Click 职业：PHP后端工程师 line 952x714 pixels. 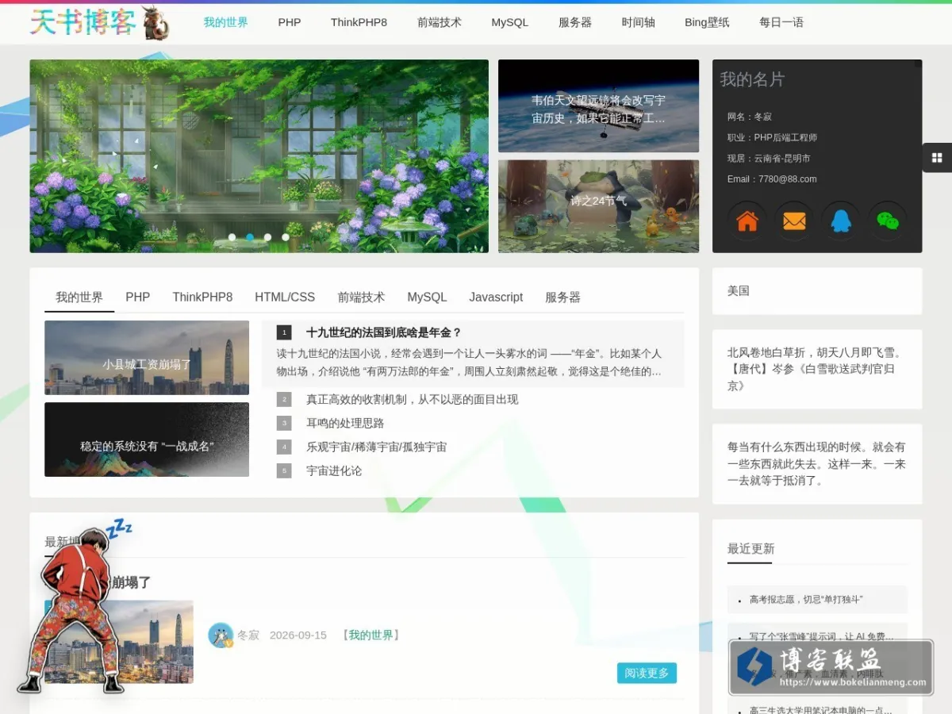click(x=772, y=137)
